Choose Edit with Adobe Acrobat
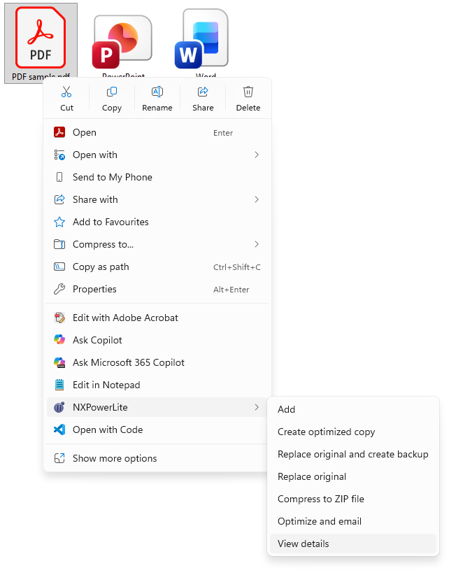This screenshot has width=456, height=582. pos(157,318)
